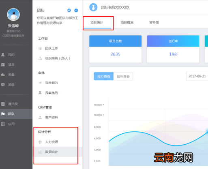Click the 数据统计 bar chart icon

(x=40, y=152)
